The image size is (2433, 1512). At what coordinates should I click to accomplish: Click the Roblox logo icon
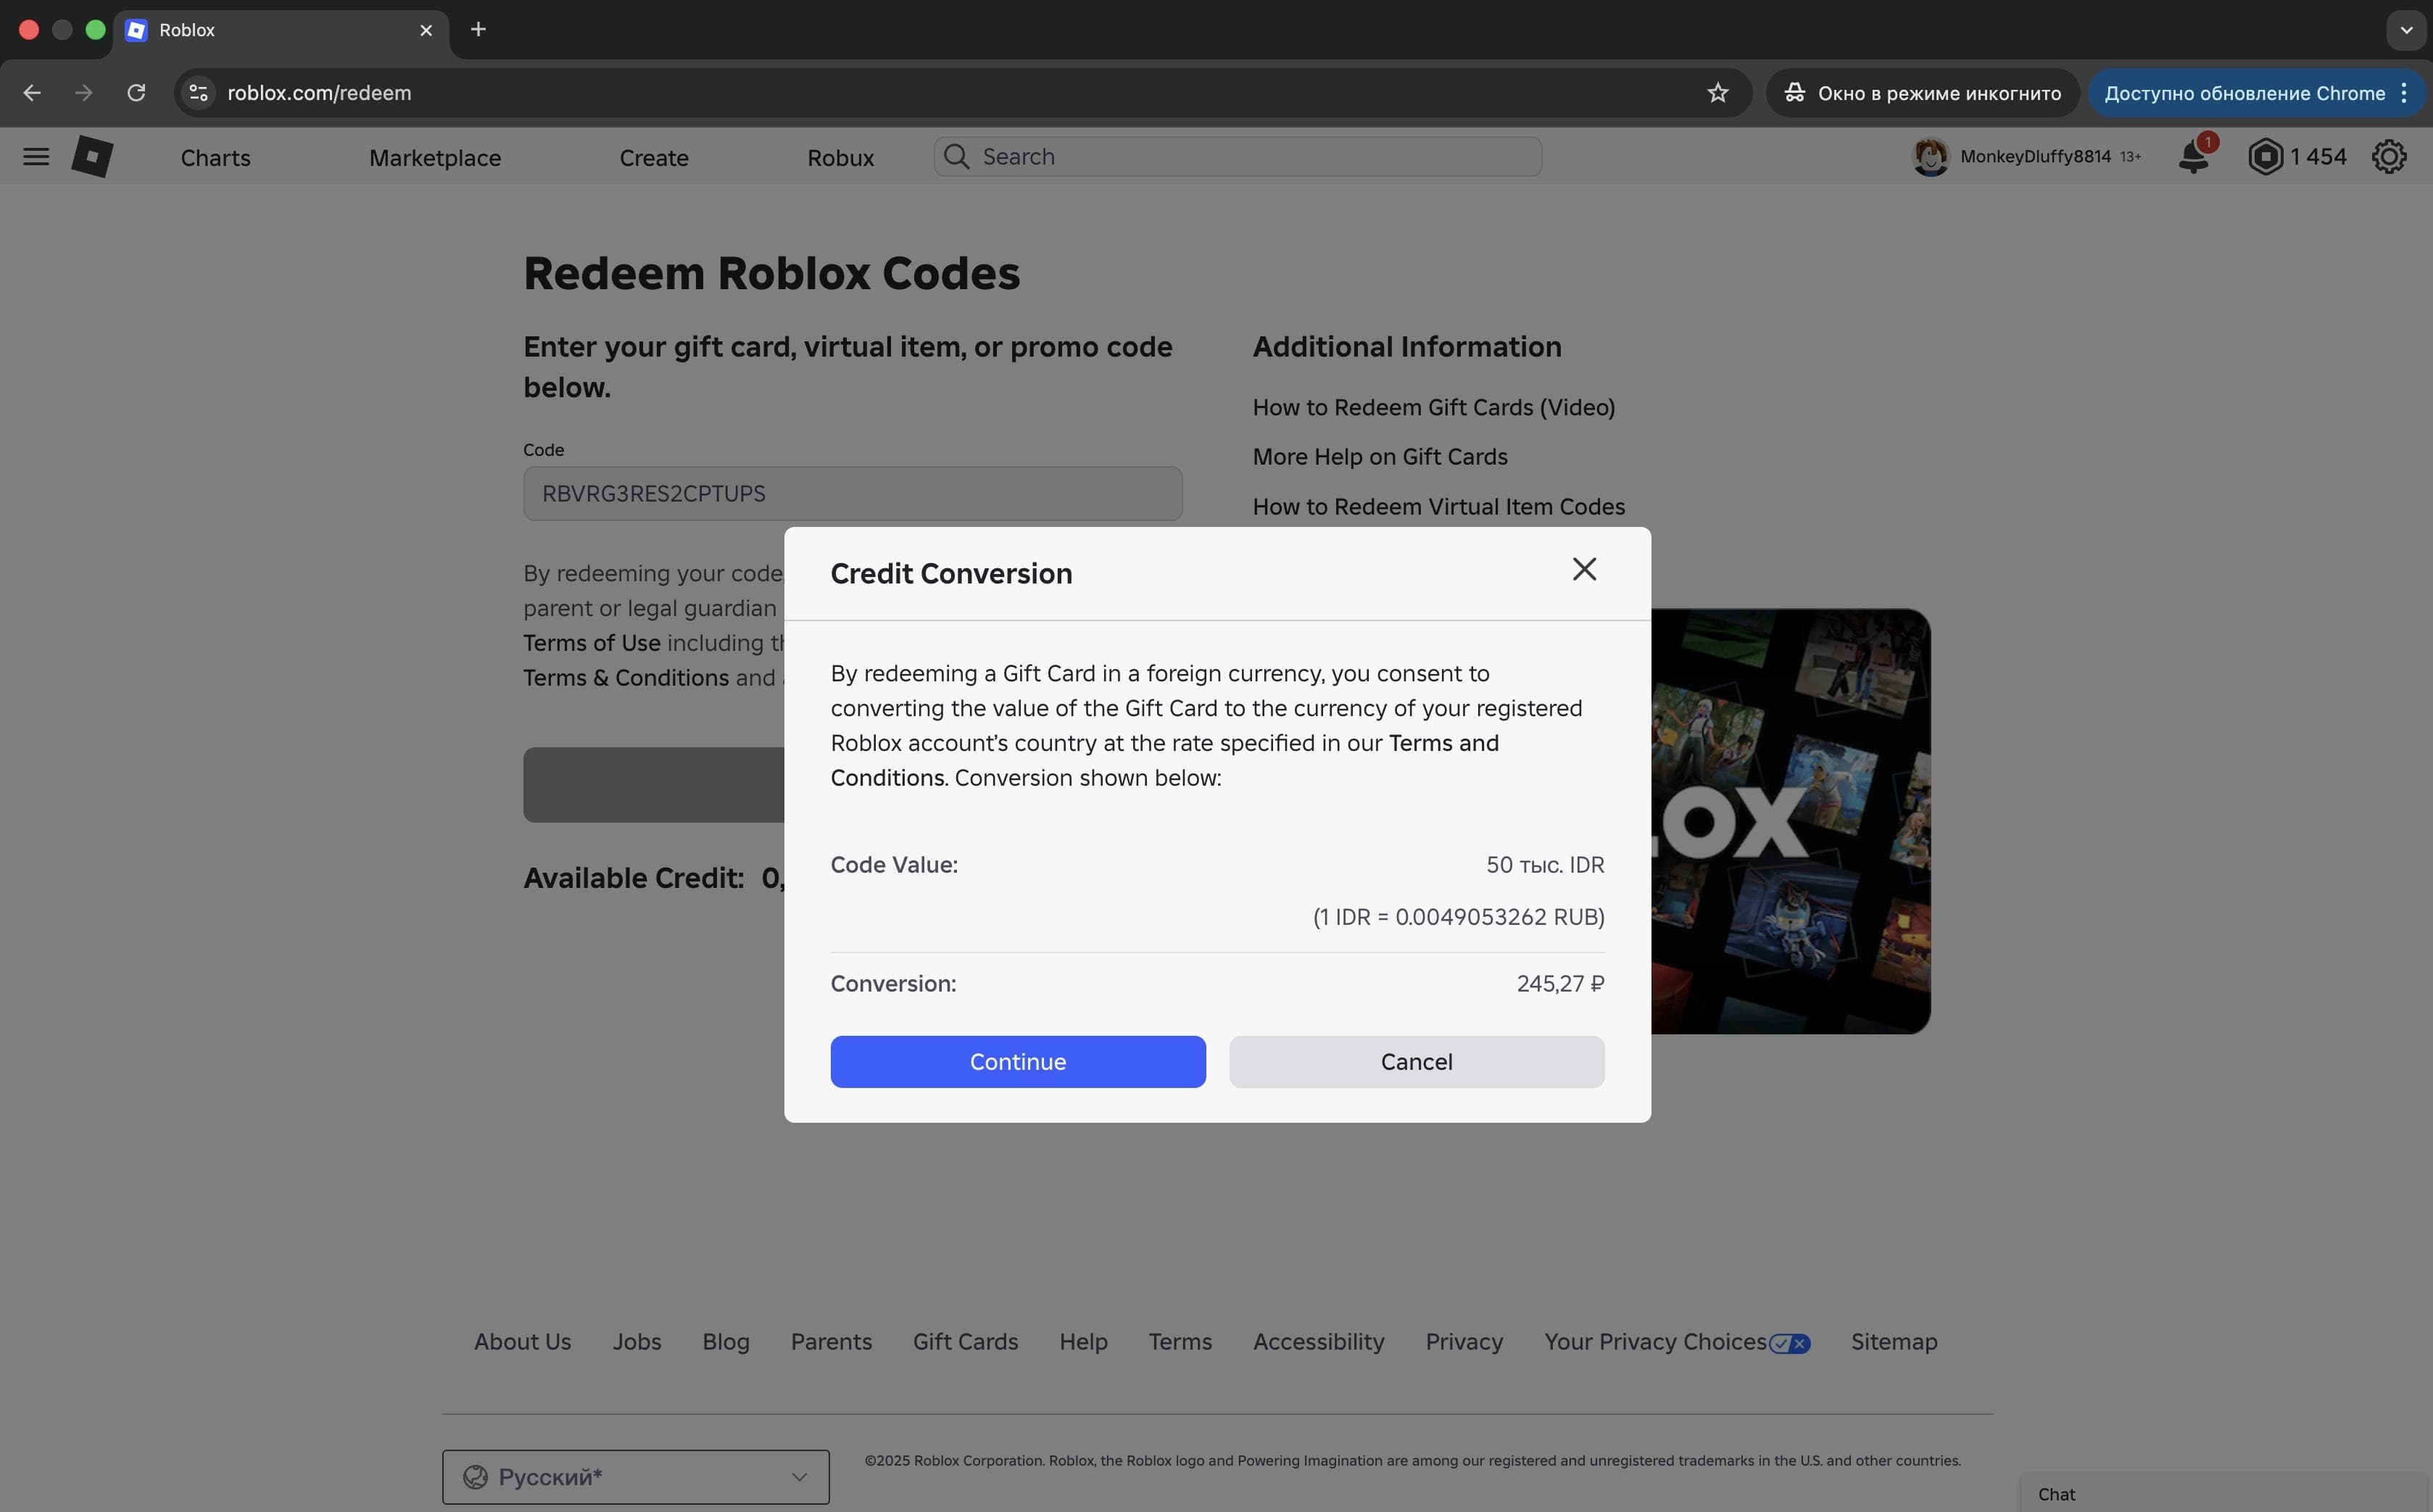click(x=92, y=156)
